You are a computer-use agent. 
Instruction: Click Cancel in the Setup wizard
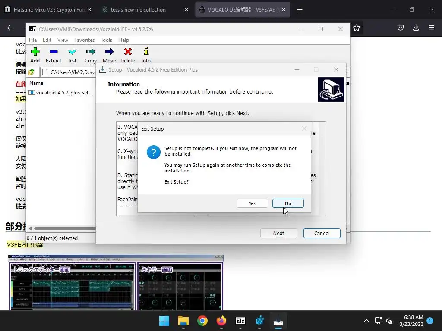(x=322, y=233)
